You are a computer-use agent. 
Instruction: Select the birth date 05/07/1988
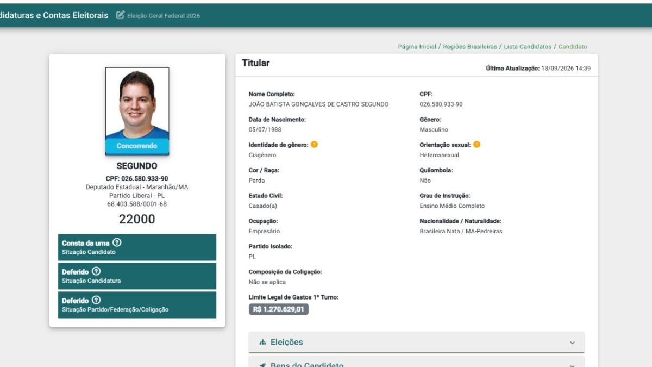265,130
